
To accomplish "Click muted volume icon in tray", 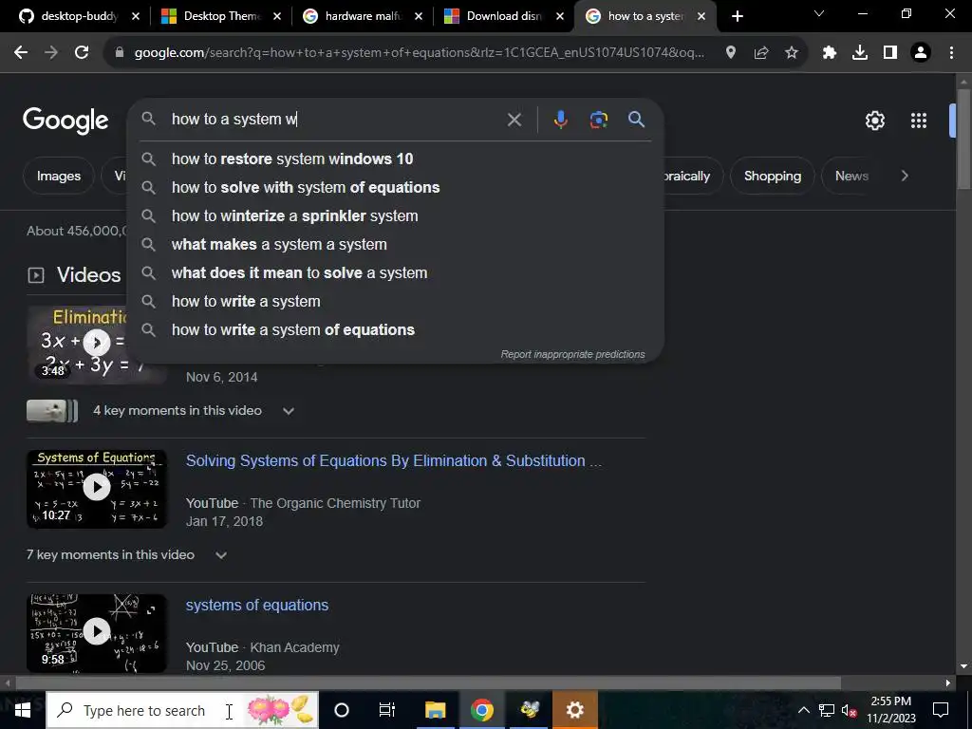I will click(x=849, y=710).
